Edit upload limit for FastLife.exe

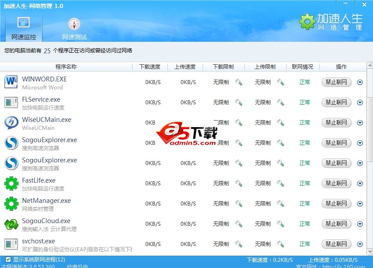point(281,184)
